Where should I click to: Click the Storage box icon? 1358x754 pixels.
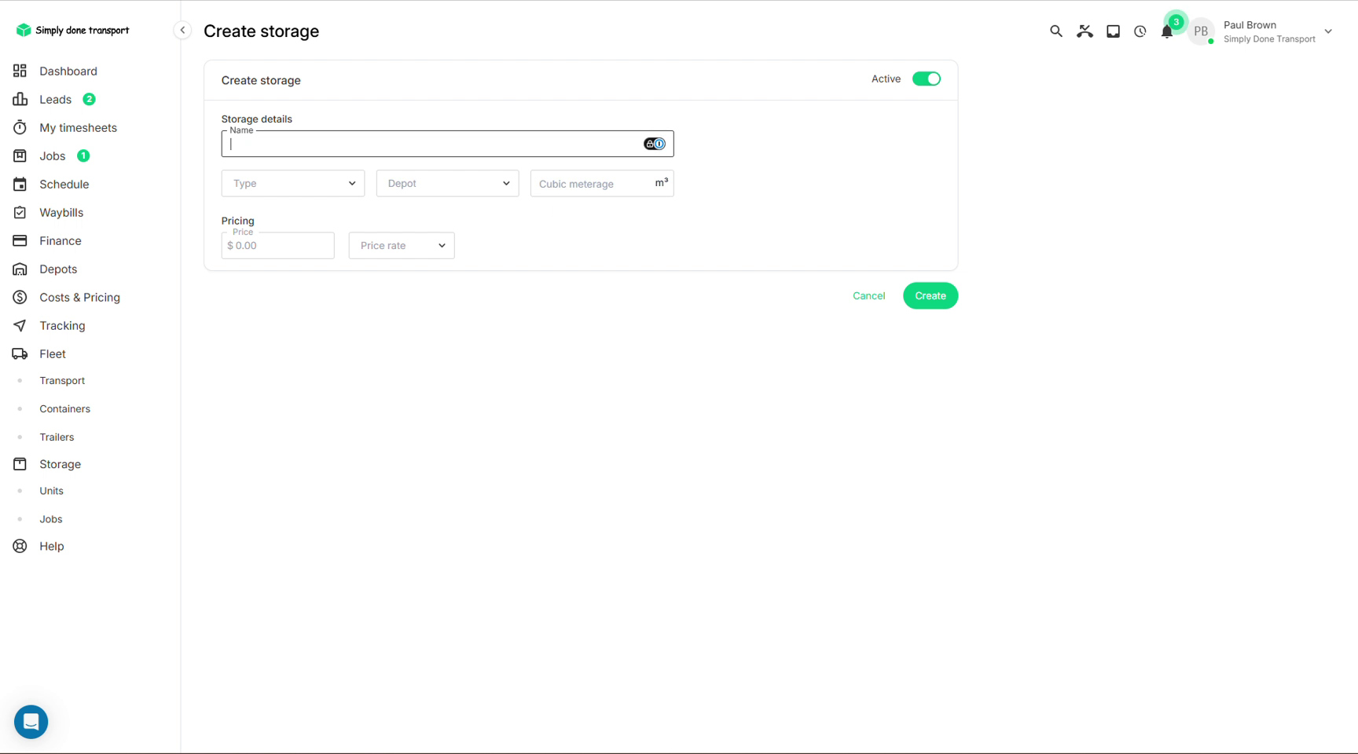click(x=20, y=464)
